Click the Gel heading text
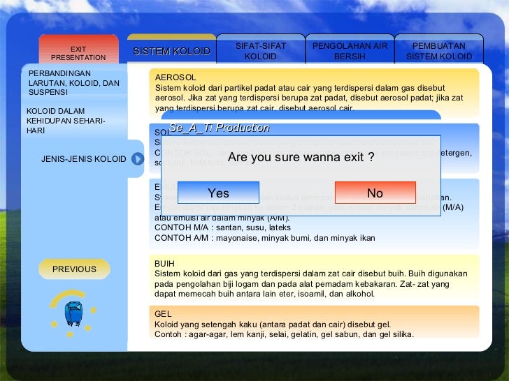The image size is (509, 381). pyautogui.click(x=163, y=313)
